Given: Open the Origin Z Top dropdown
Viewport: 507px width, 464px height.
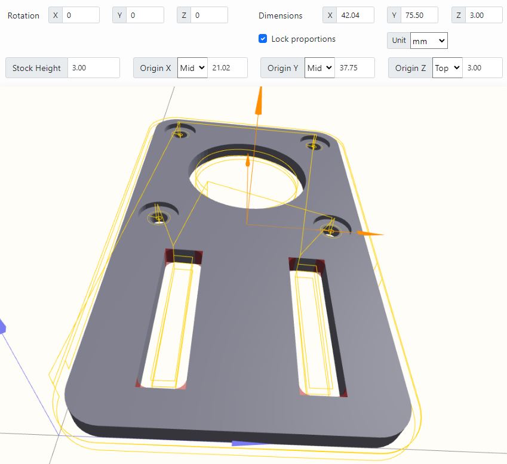Looking at the screenshot, I should click(447, 68).
